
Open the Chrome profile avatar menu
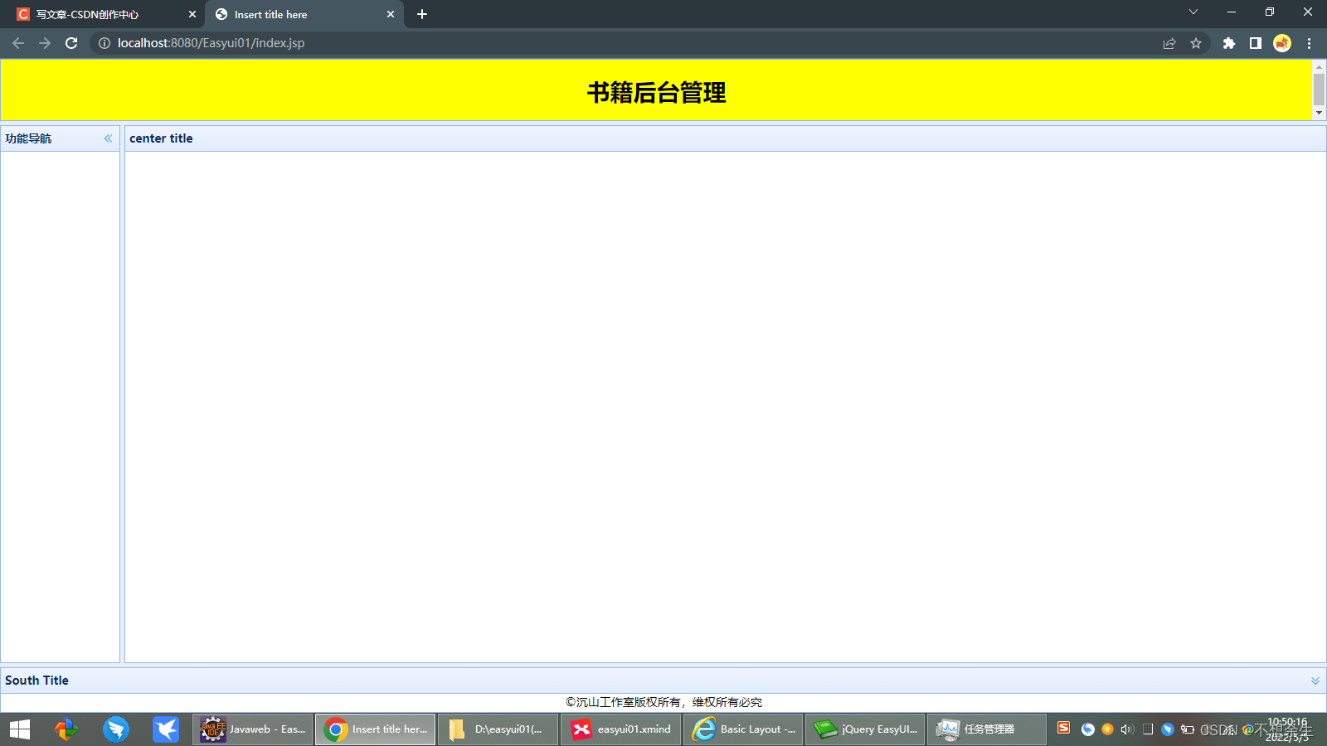coord(1282,43)
